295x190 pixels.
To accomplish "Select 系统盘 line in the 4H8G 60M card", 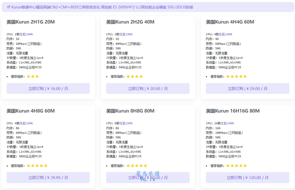I will [24, 152].
